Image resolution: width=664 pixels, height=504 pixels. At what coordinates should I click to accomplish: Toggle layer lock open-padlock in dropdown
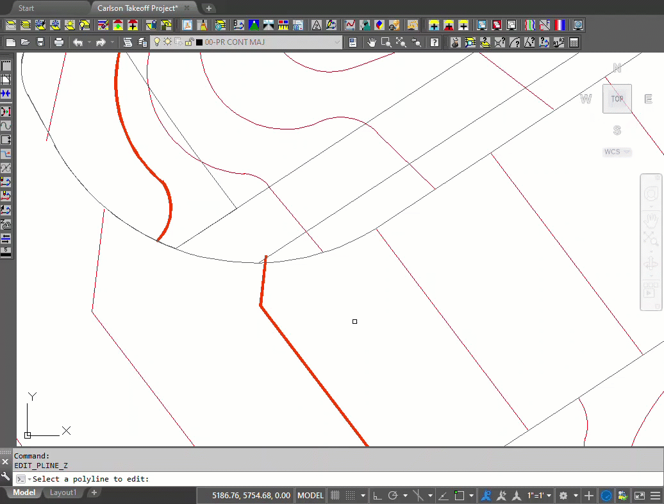click(189, 42)
